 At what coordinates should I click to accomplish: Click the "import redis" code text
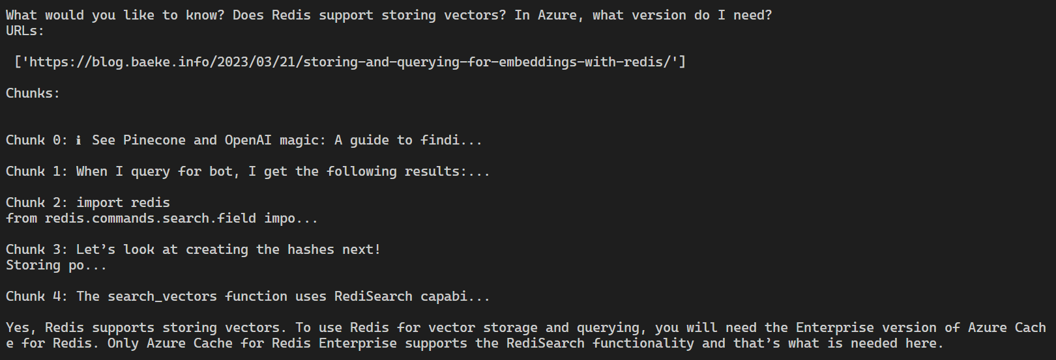point(123,202)
